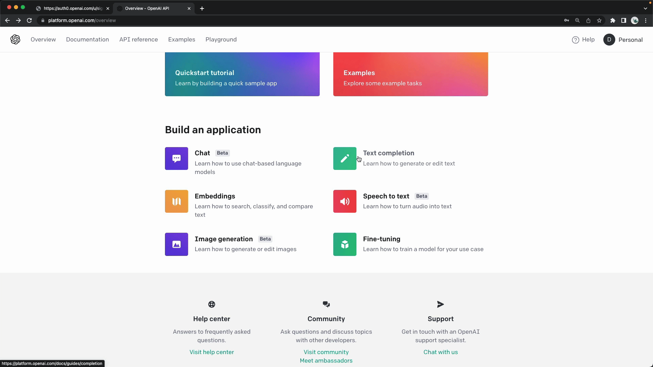Screen dimensions: 653x367
Task: Open the Image generation picture icon
Action: (177, 244)
